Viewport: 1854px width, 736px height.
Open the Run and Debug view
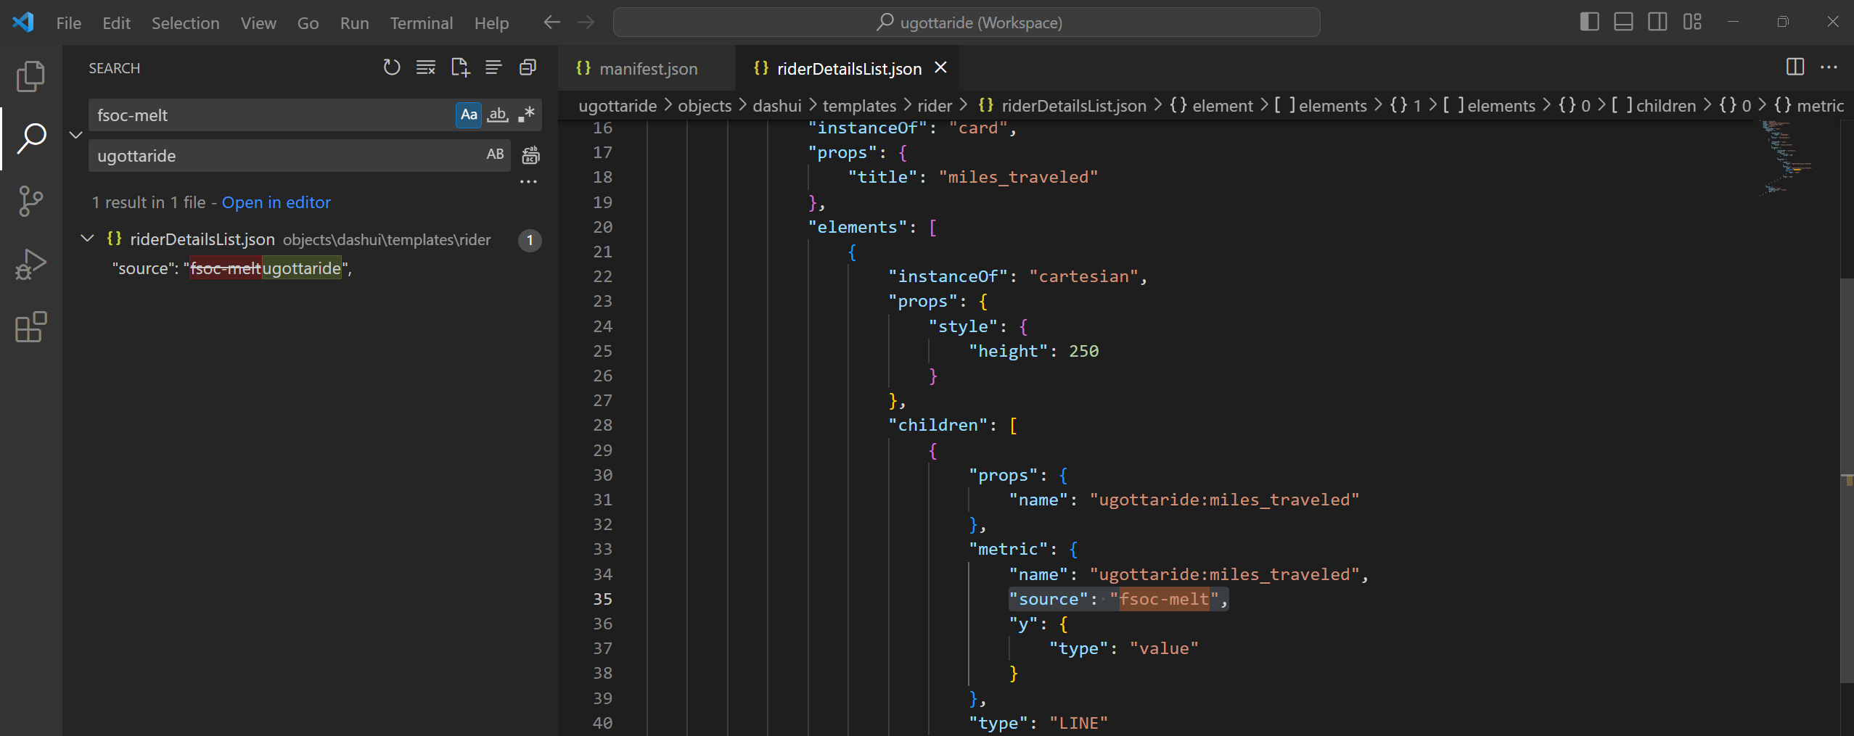[30, 265]
